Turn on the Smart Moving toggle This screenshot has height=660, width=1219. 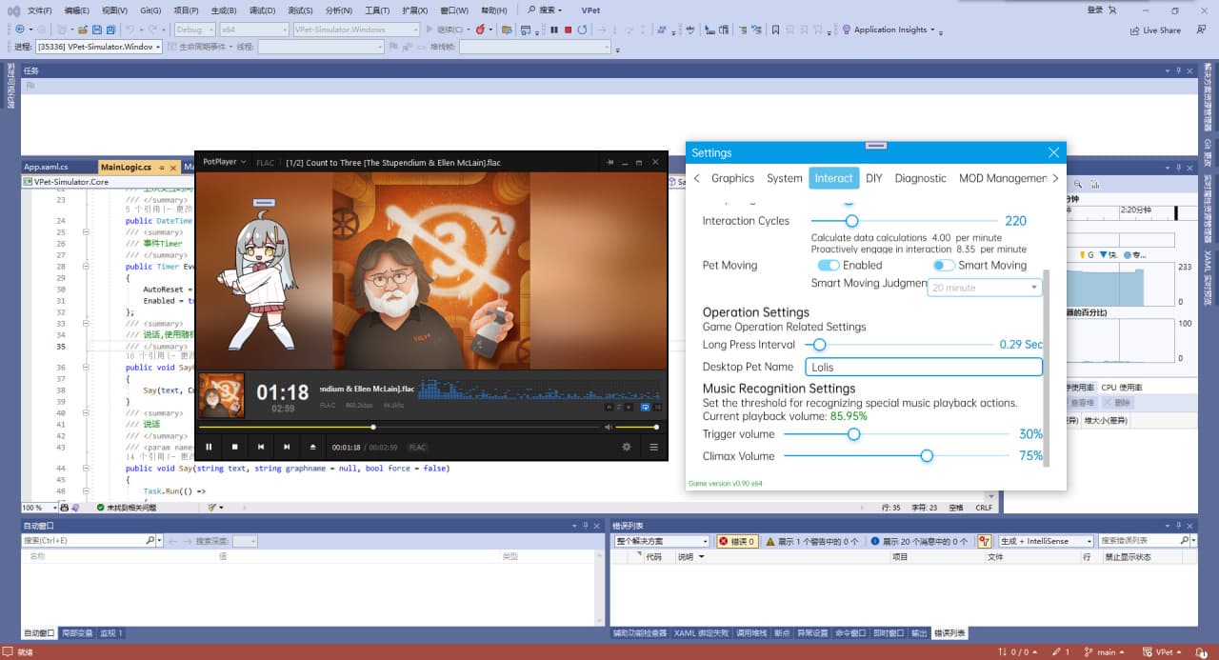pos(945,265)
